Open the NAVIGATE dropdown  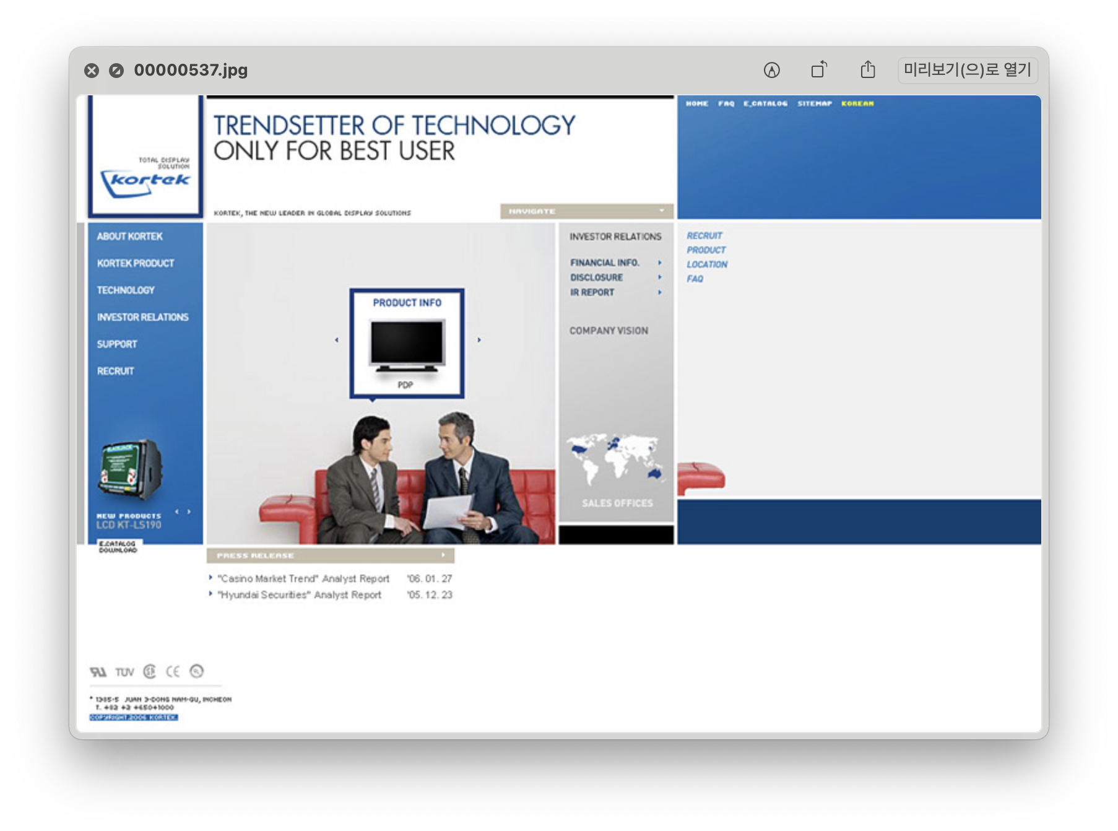click(x=586, y=211)
